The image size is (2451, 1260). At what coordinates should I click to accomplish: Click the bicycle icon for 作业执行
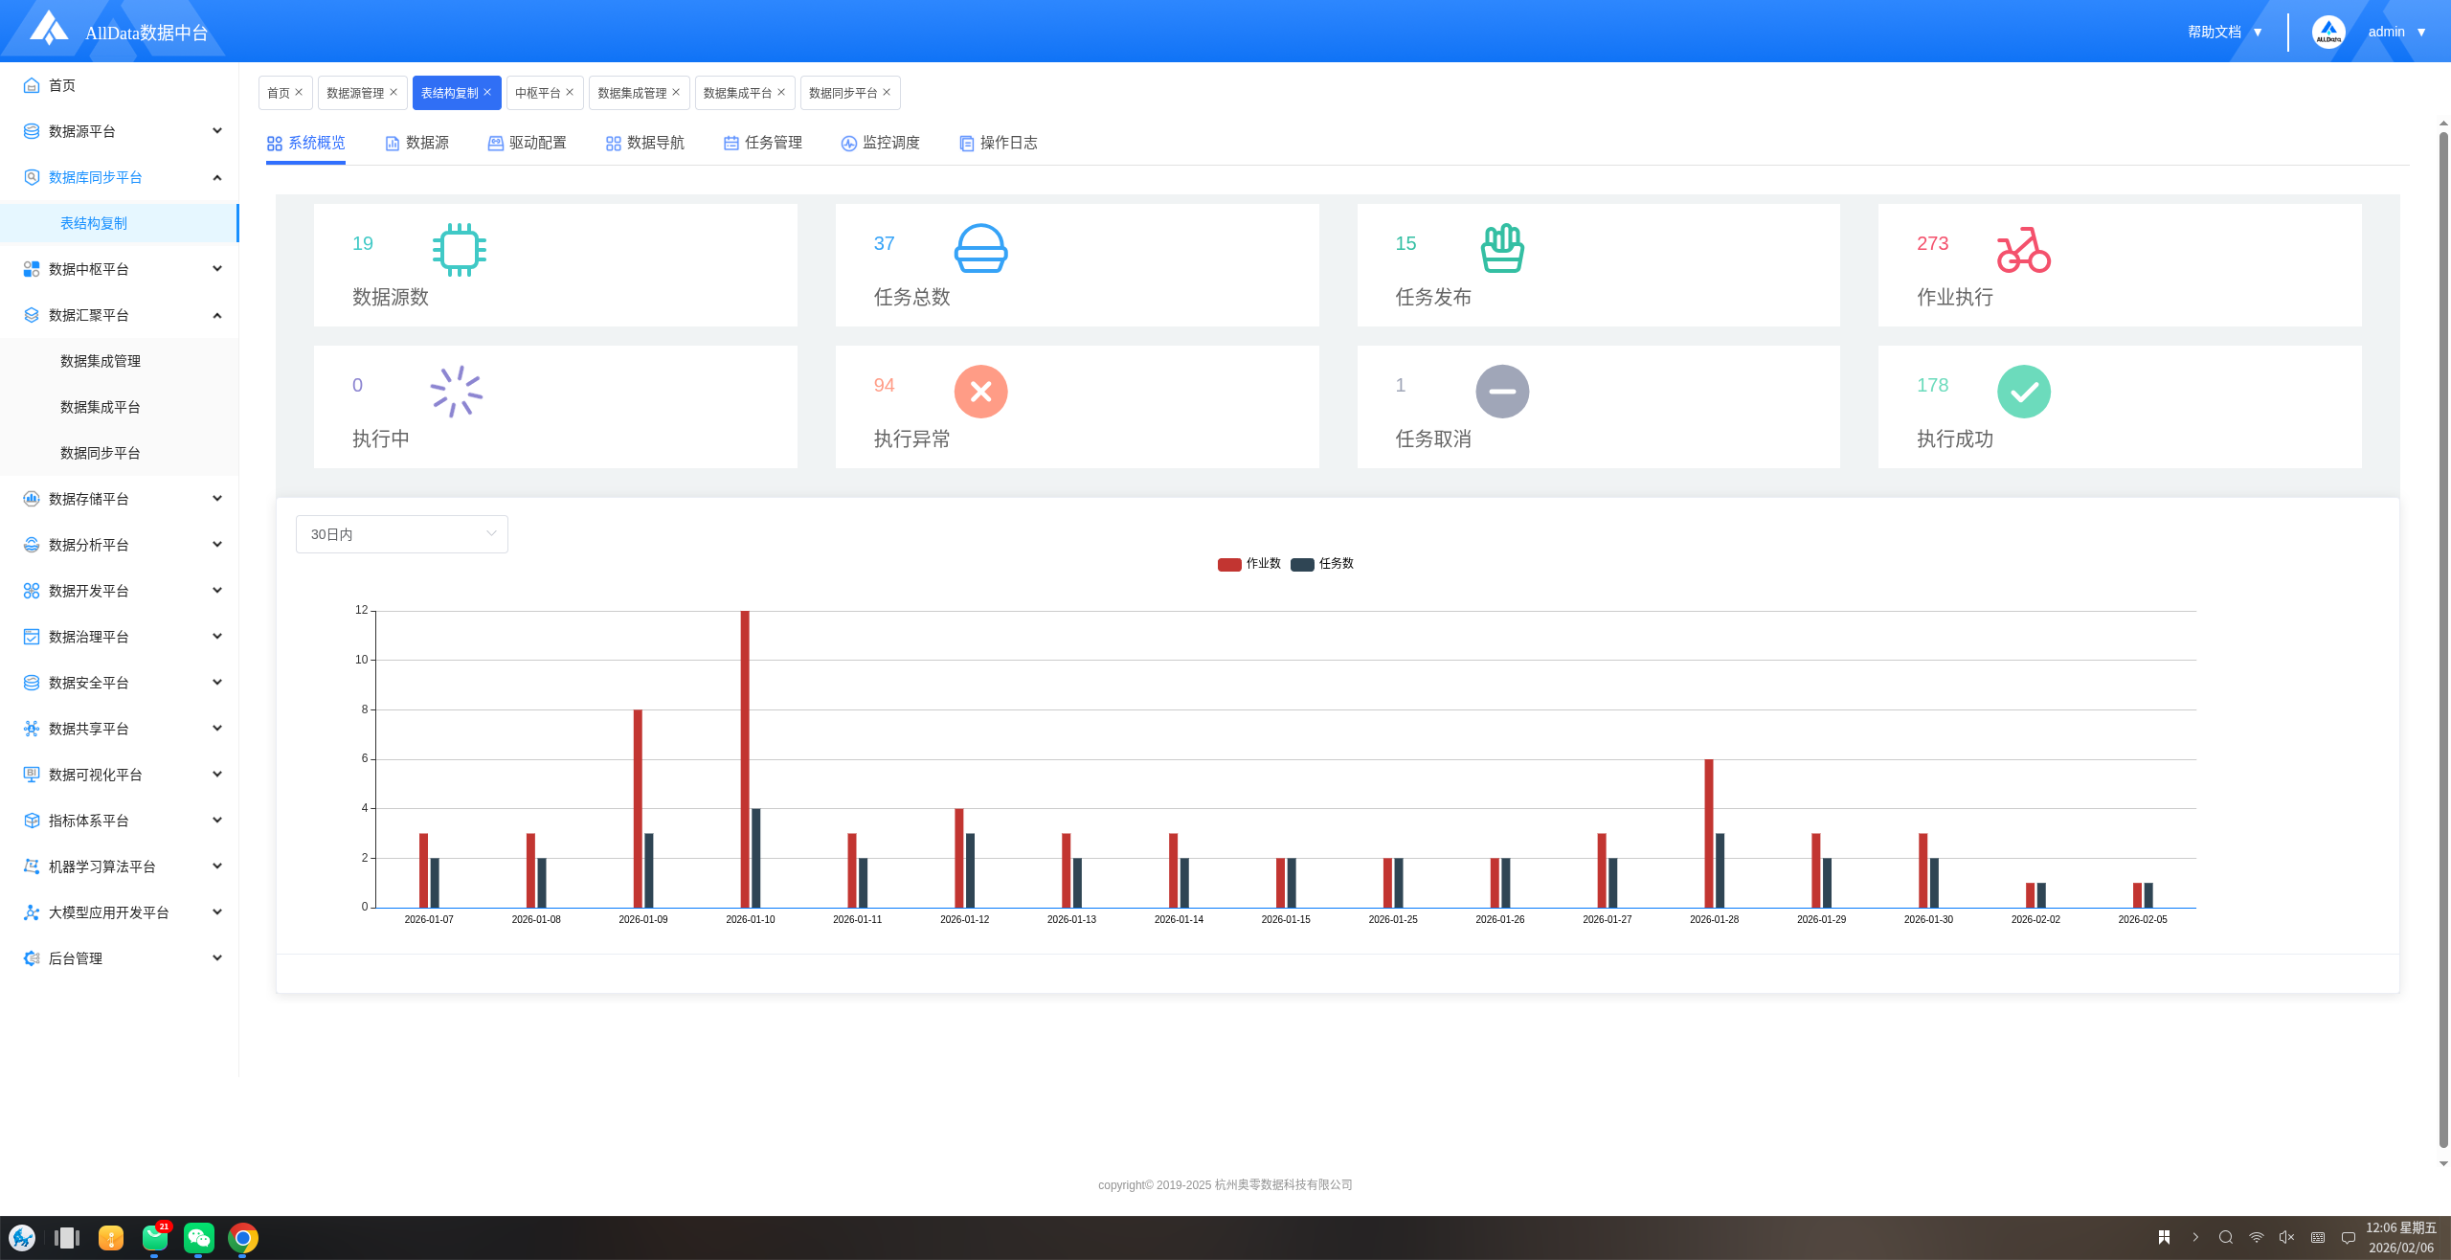point(2023,250)
